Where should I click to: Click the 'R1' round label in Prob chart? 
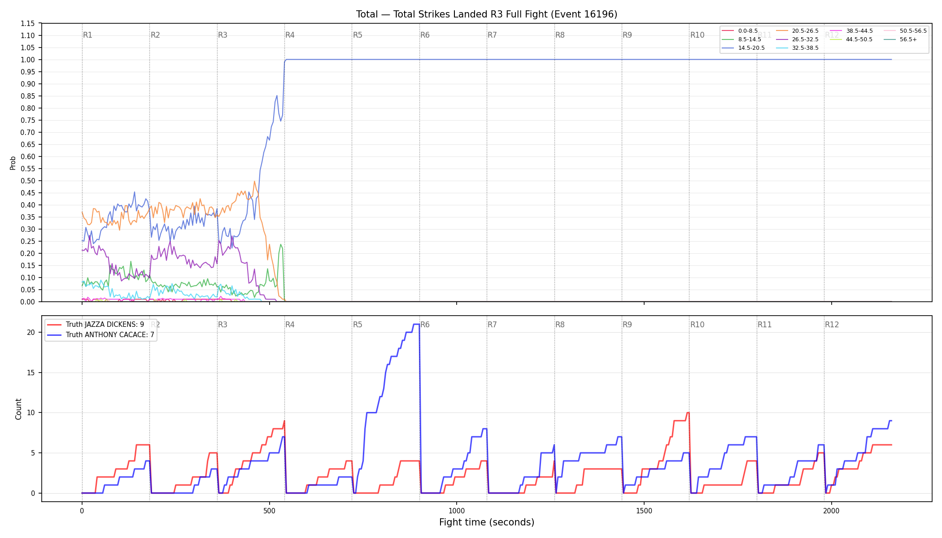point(88,35)
